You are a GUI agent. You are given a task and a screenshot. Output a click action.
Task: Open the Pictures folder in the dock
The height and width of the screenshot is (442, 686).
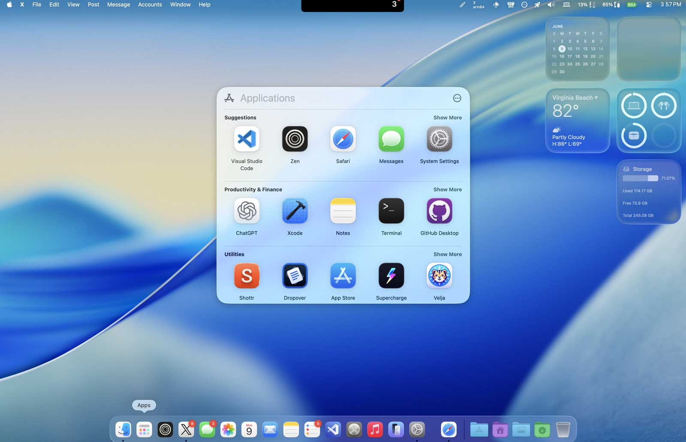coord(521,429)
